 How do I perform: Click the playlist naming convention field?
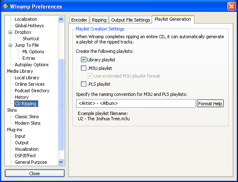(136, 103)
